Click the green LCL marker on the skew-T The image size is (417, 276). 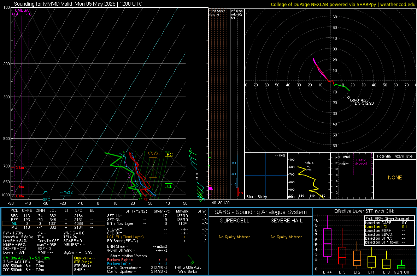point(168,186)
